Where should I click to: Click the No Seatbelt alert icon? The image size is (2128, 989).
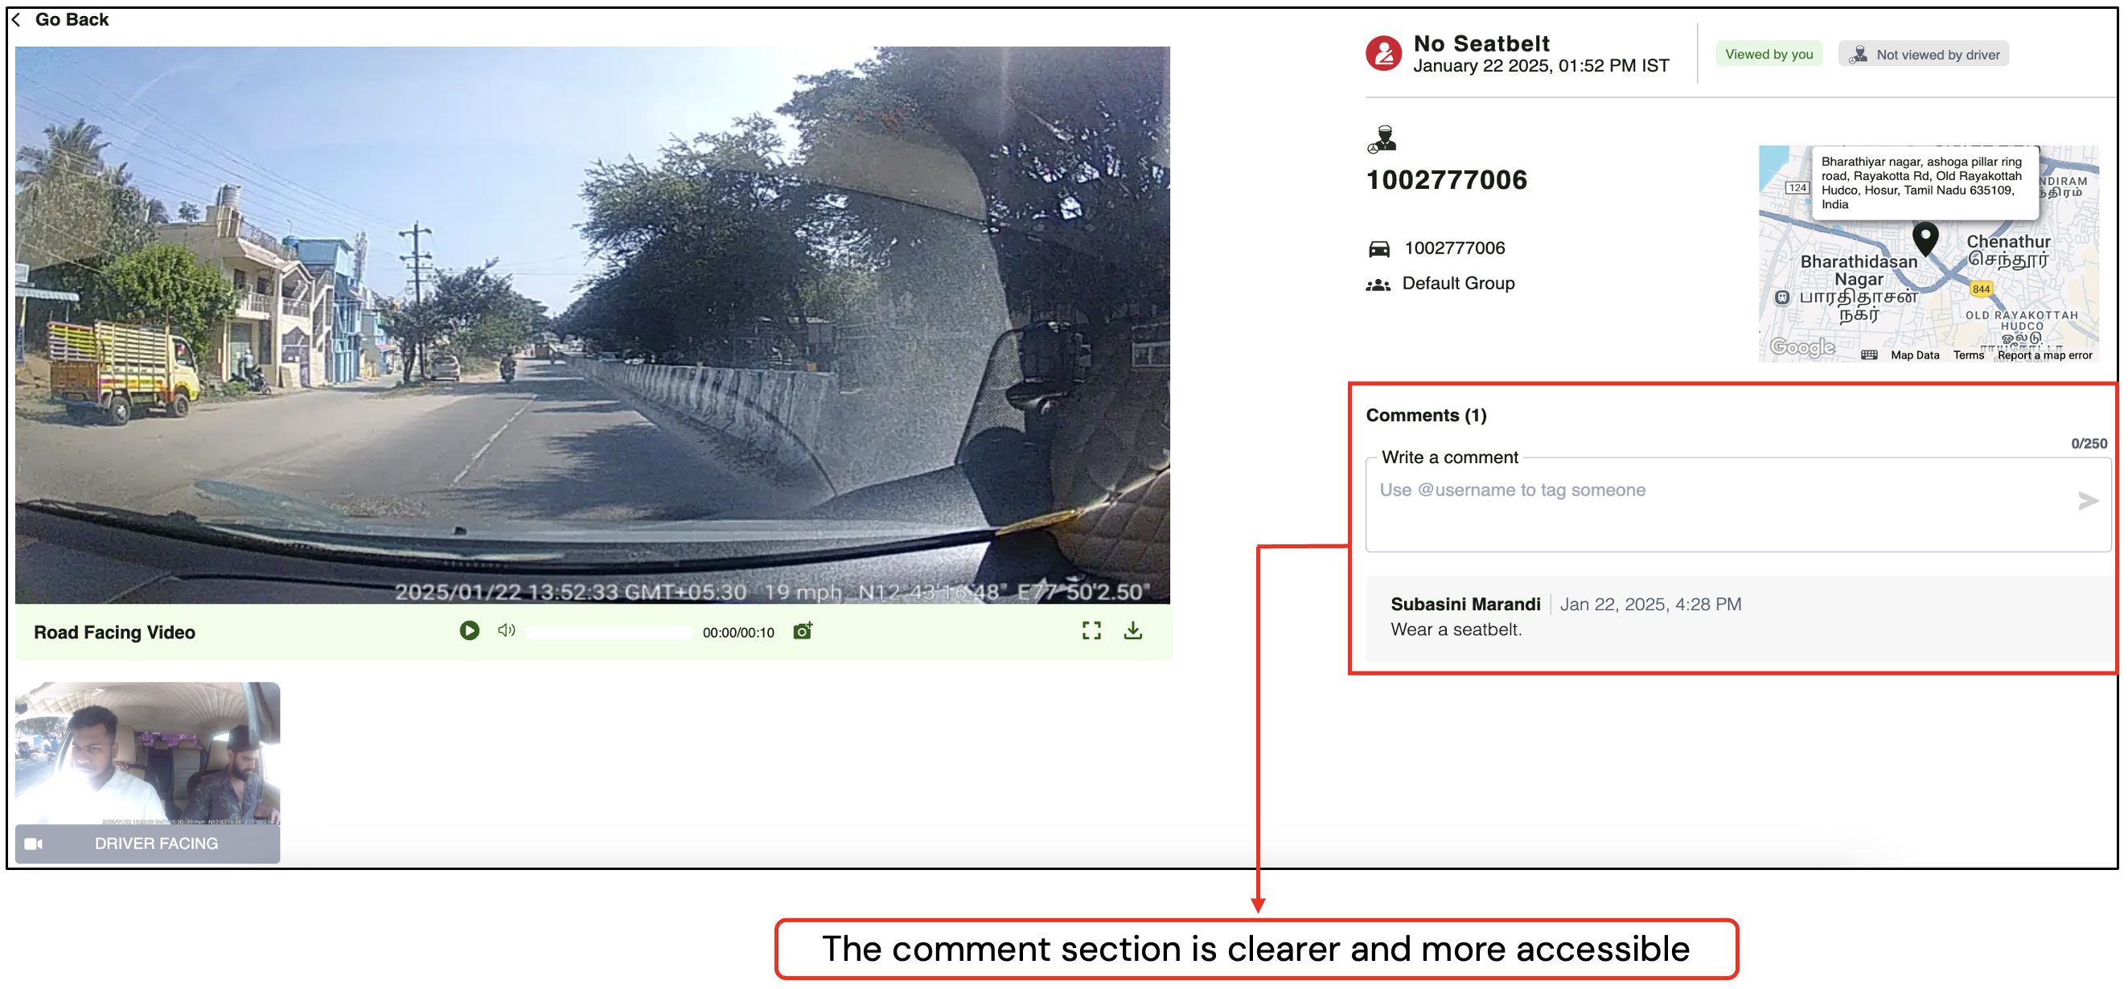tap(1384, 54)
